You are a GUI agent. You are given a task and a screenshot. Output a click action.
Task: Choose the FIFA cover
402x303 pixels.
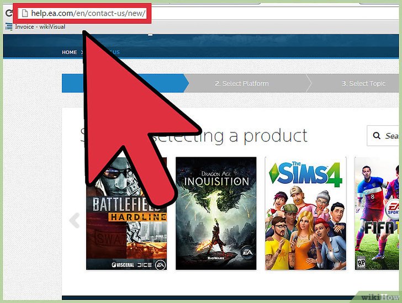tap(377, 213)
